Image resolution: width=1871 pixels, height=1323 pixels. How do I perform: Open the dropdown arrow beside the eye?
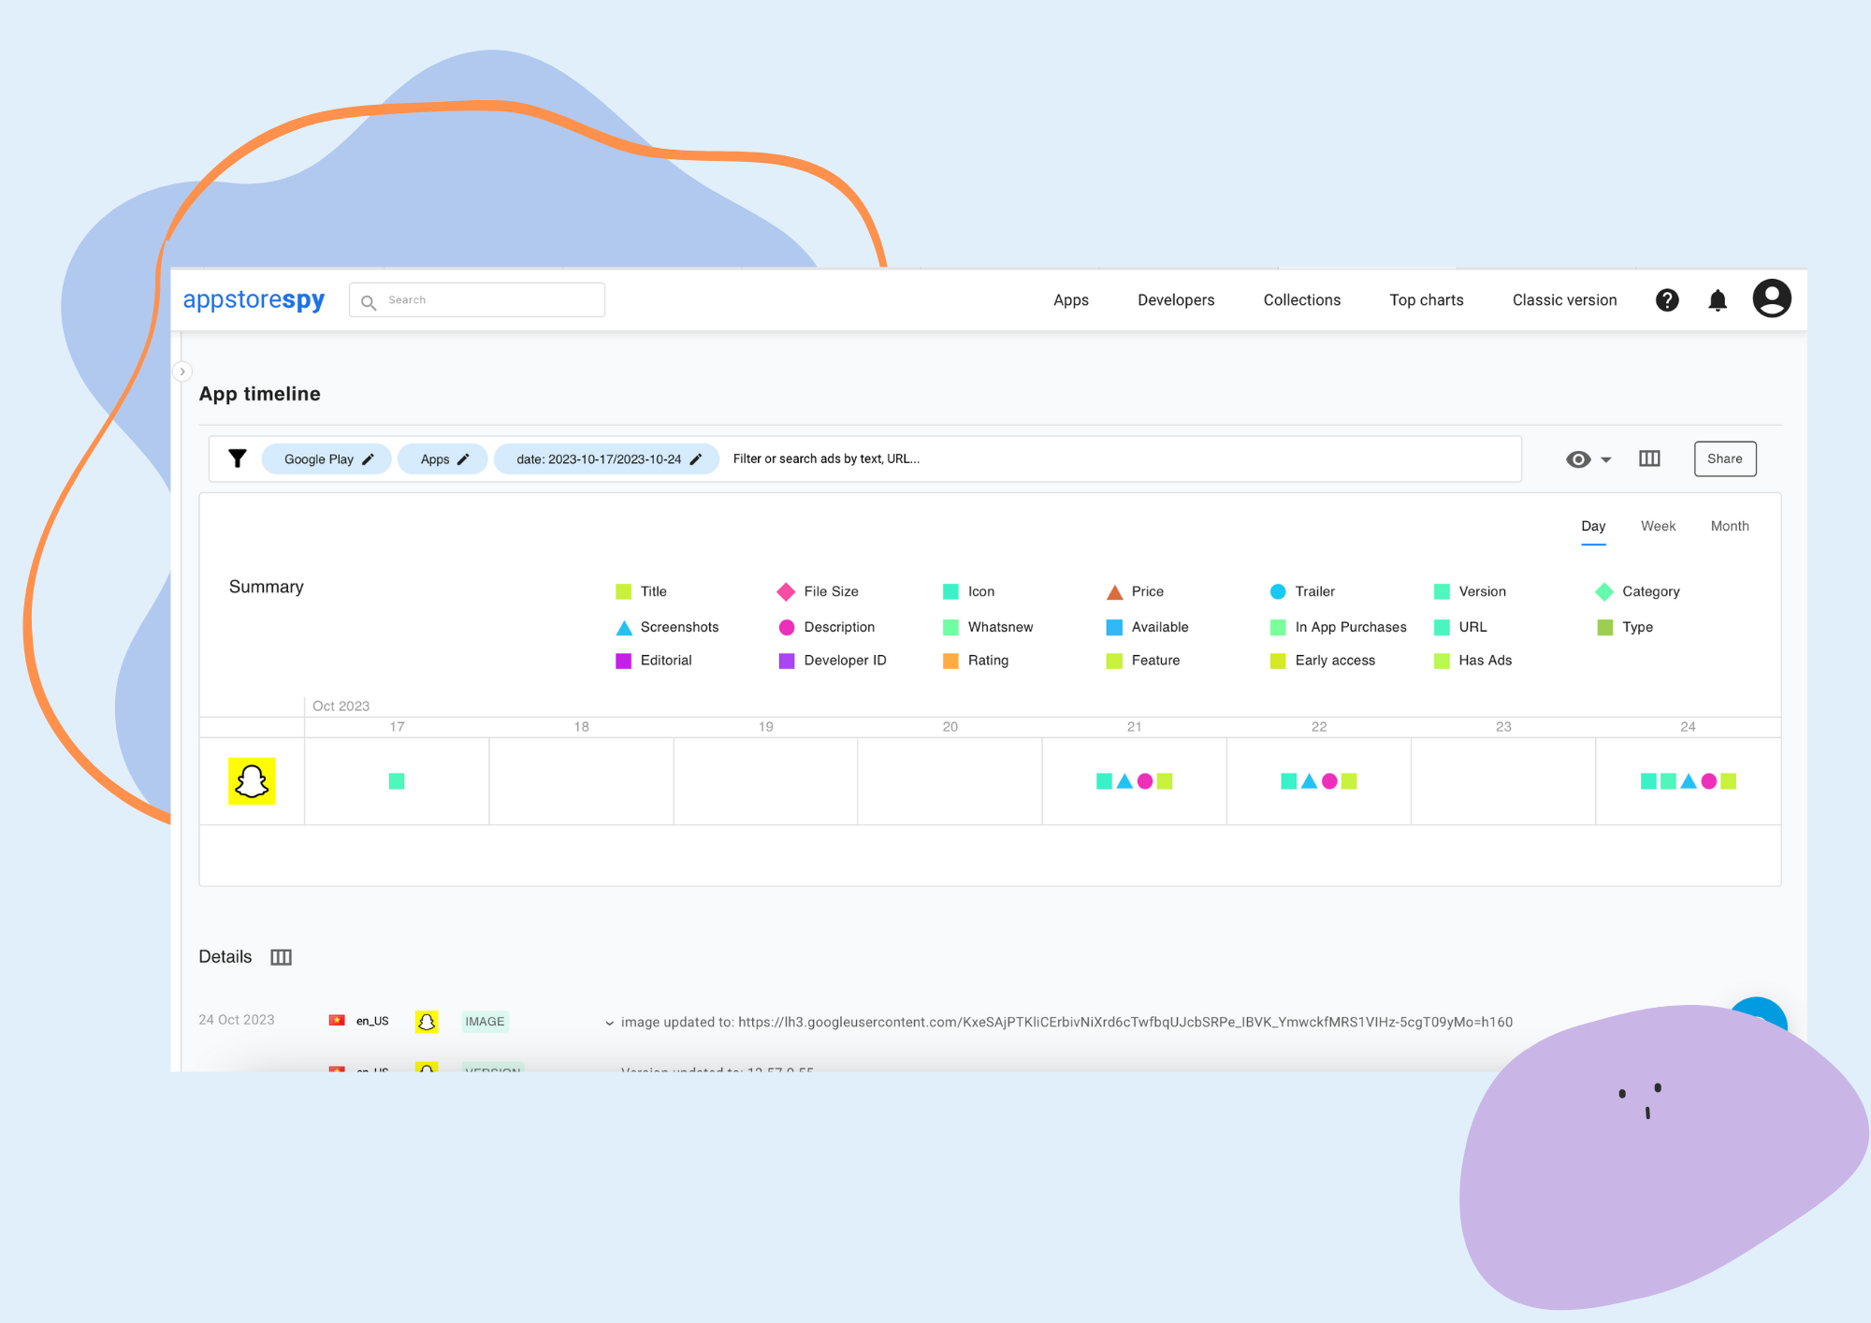1606,460
